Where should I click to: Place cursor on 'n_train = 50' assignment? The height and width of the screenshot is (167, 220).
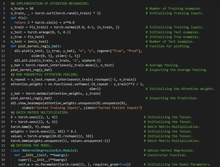click(x=22, y=8)
